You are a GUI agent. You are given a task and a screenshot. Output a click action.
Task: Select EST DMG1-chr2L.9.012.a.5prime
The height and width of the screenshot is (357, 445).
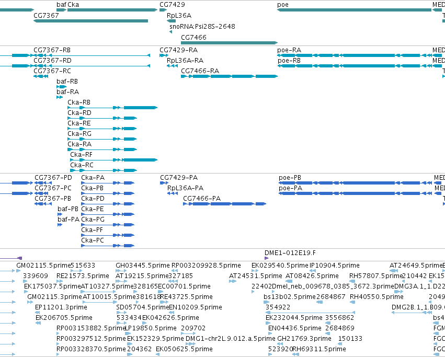(231, 339)
